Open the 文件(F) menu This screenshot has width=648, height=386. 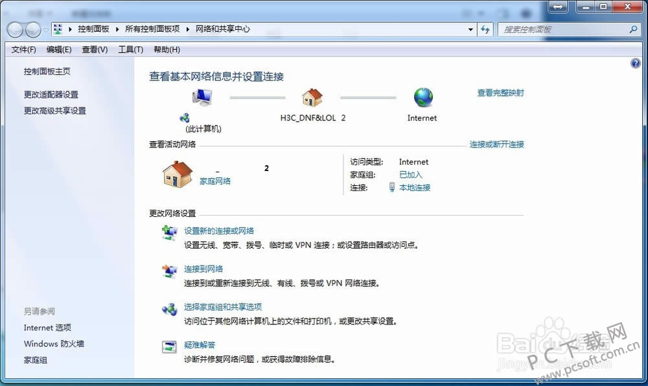[23, 50]
